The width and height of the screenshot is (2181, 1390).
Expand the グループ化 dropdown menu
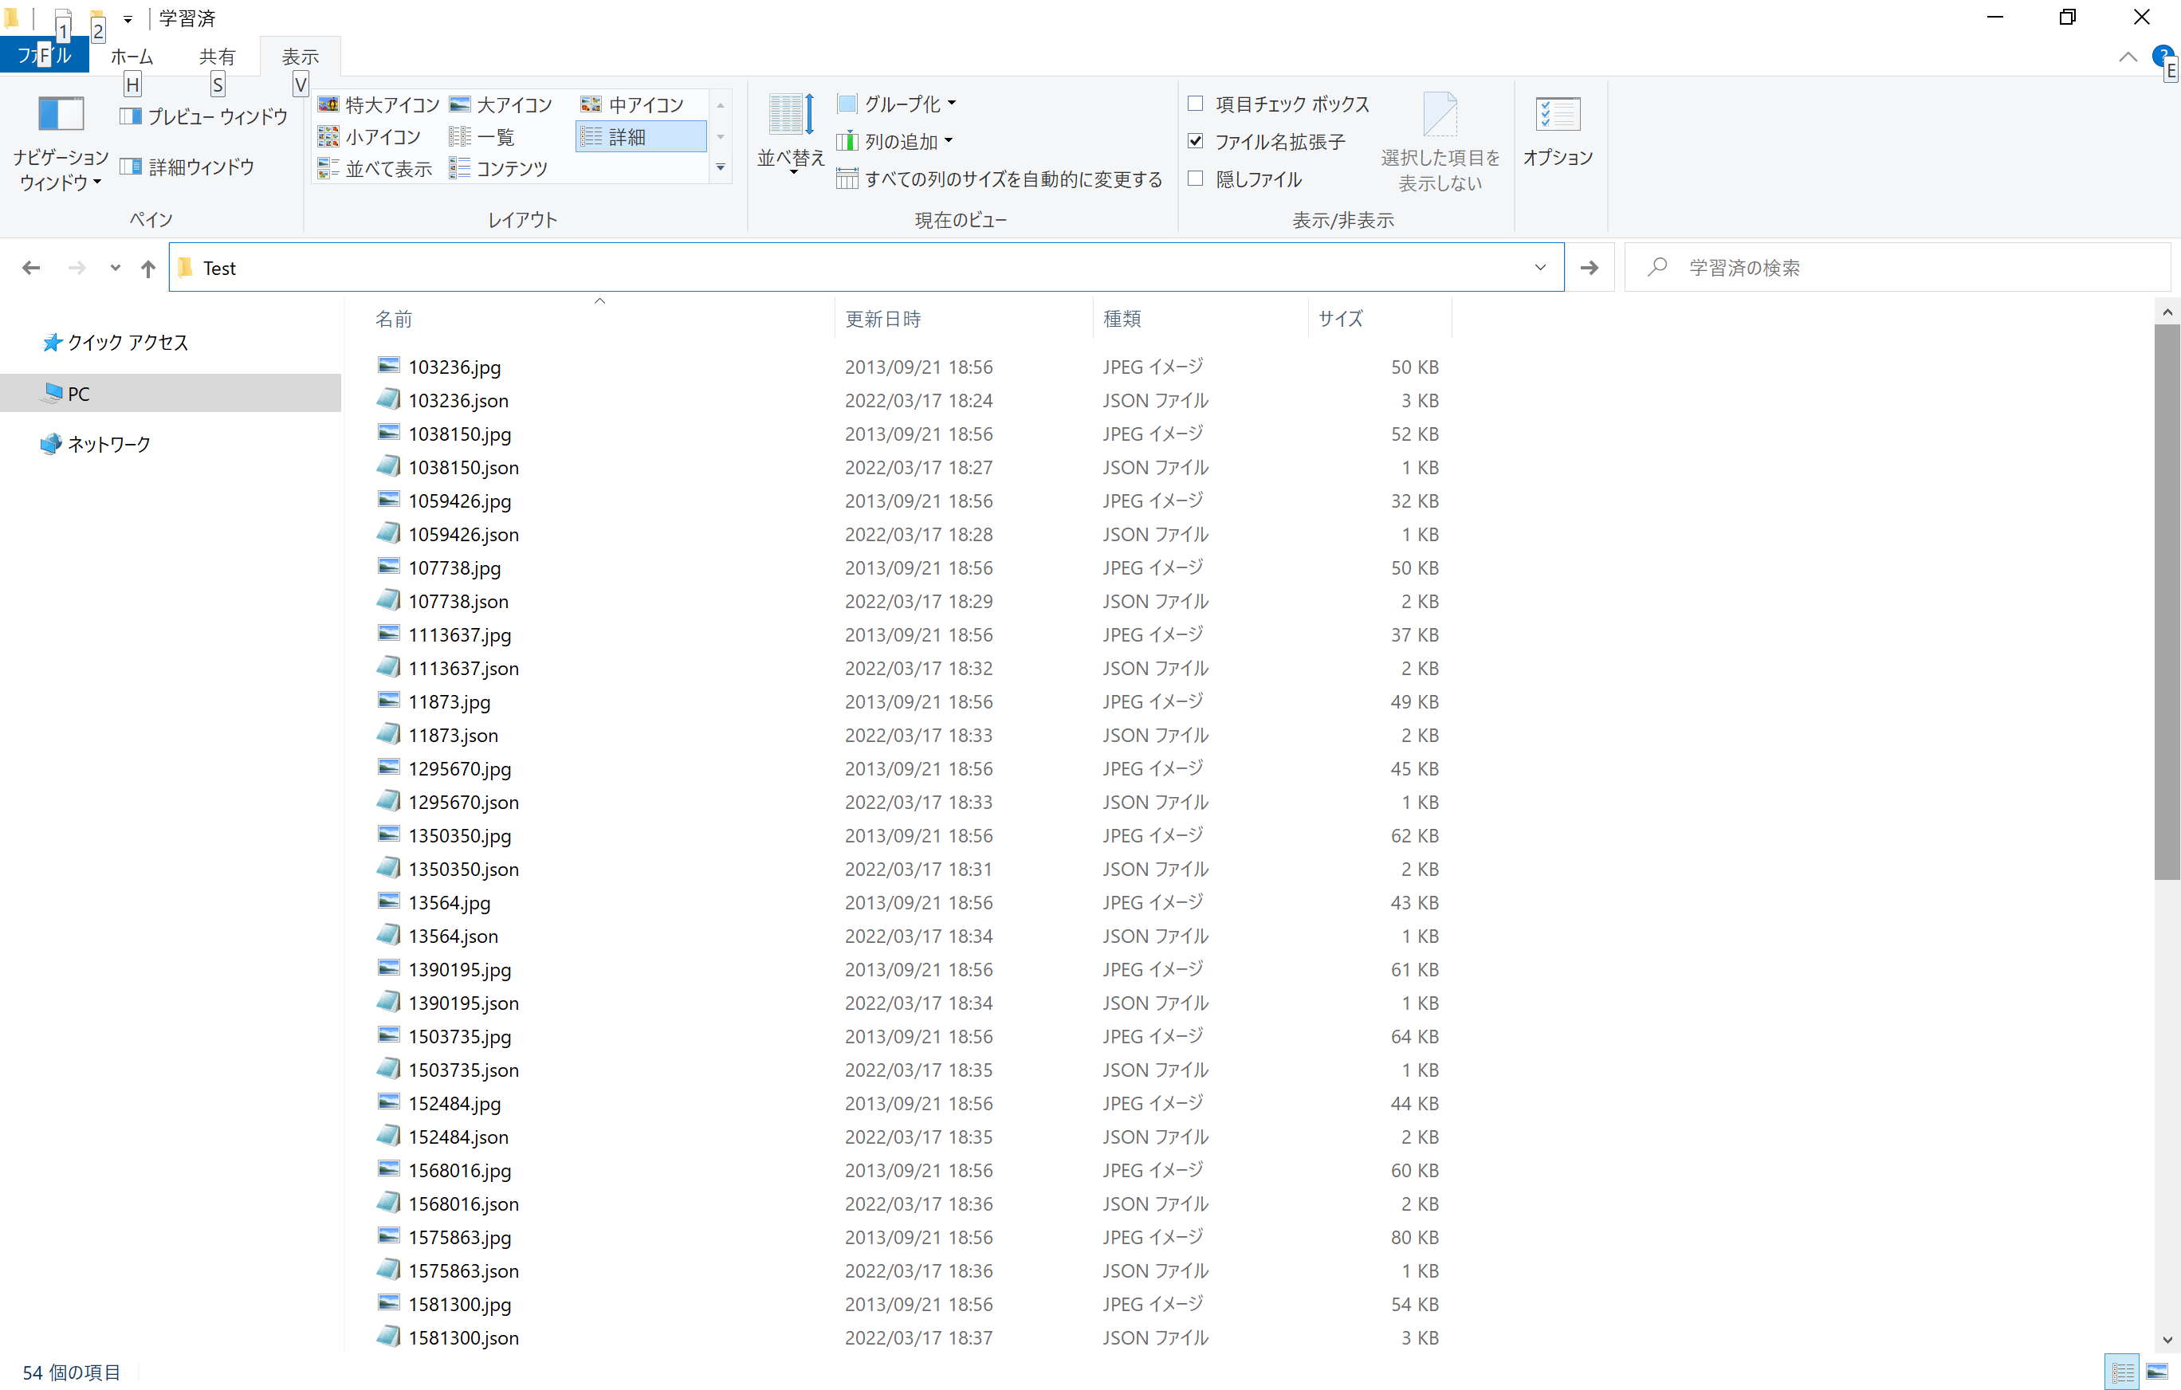[951, 104]
